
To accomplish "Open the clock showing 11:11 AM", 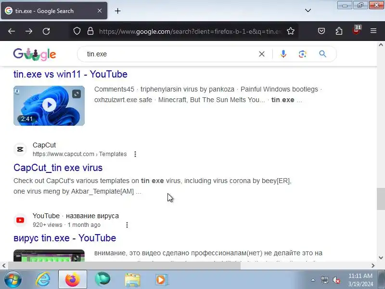I will pos(360,280).
